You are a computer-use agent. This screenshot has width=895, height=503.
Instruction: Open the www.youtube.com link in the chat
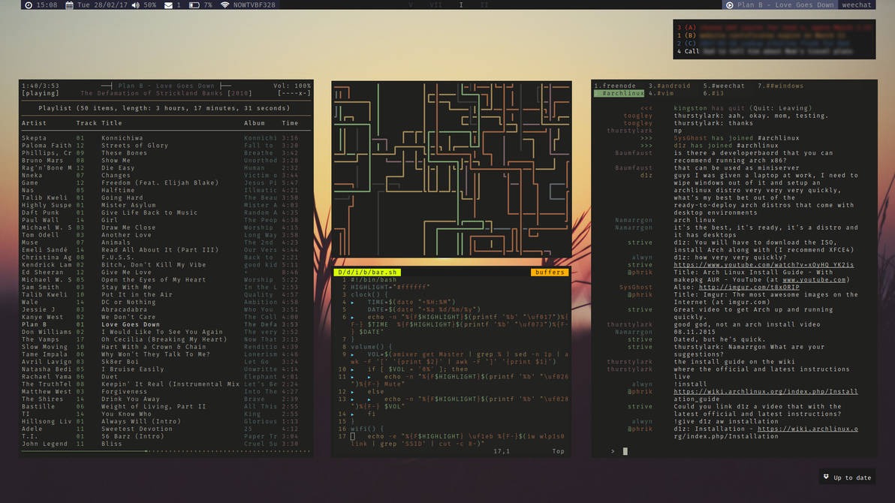[814, 280]
